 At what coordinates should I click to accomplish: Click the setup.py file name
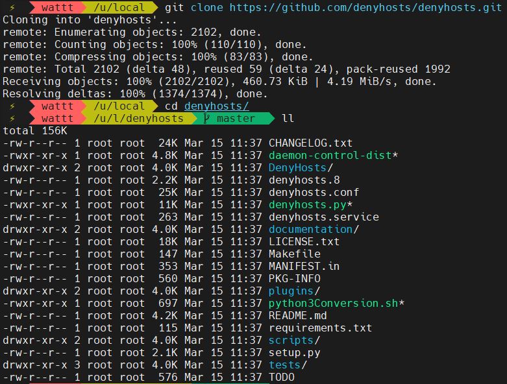294,352
